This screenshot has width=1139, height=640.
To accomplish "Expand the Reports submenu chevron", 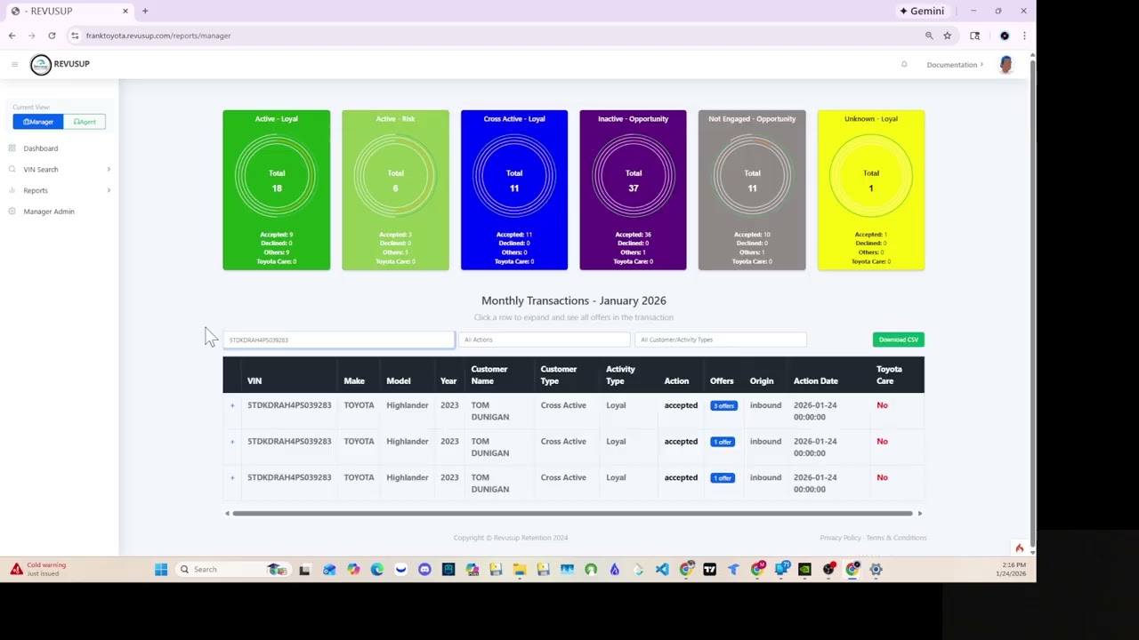I will [109, 190].
